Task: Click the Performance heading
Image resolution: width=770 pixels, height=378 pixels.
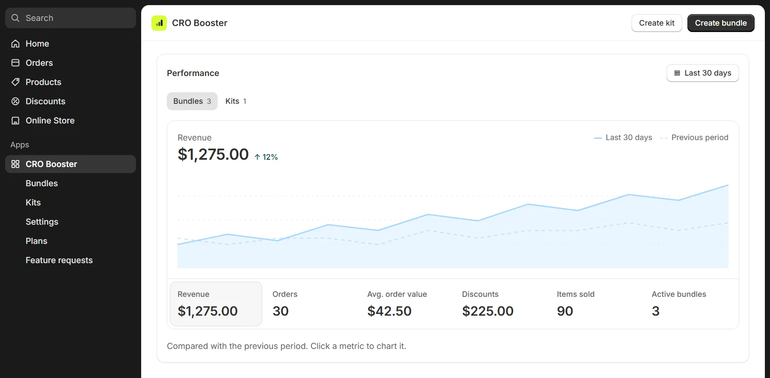Action: click(193, 73)
